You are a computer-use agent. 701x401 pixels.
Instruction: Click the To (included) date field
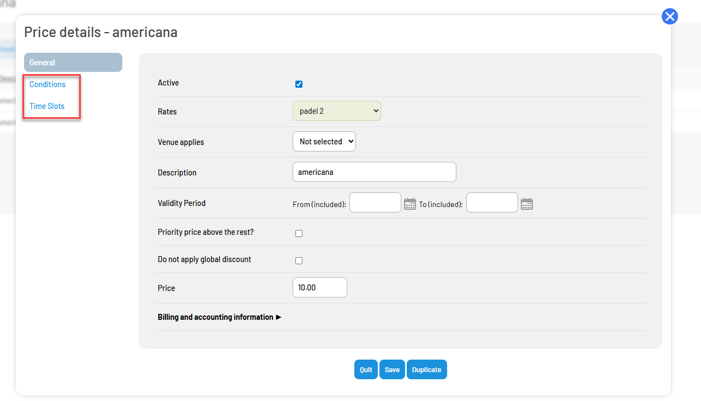tap(492, 203)
